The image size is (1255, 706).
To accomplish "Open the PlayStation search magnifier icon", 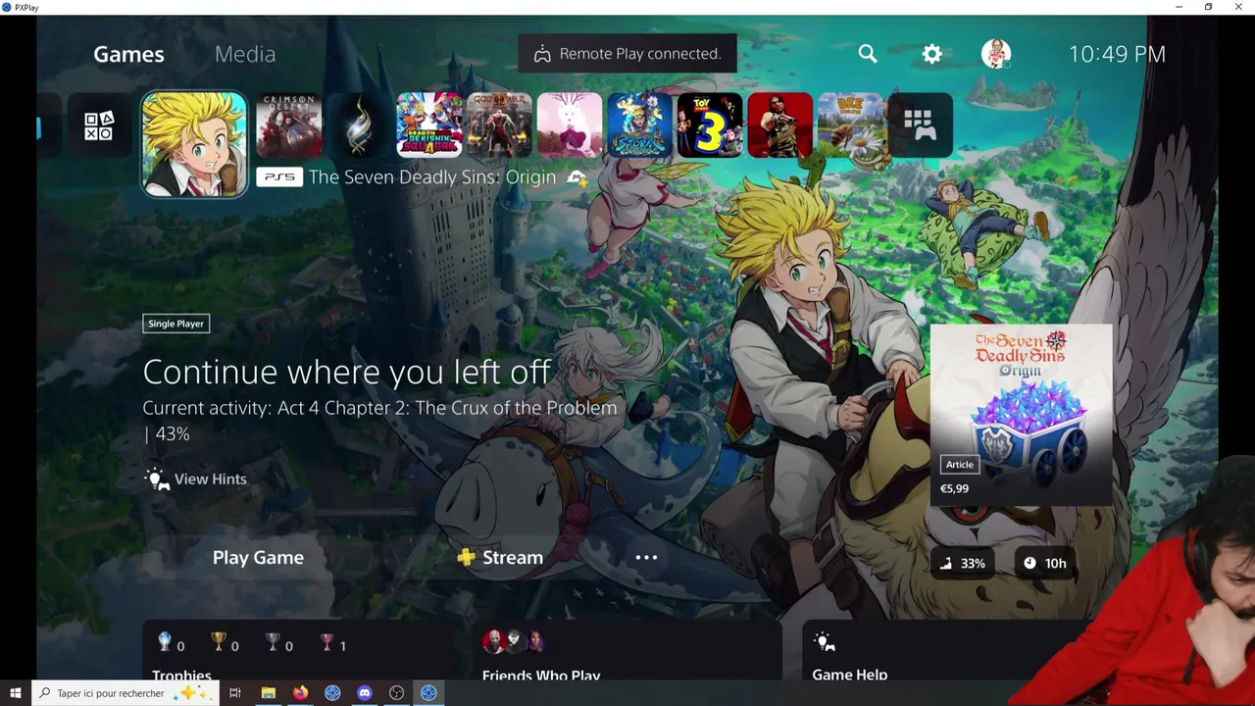I will click(x=868, y=54).
